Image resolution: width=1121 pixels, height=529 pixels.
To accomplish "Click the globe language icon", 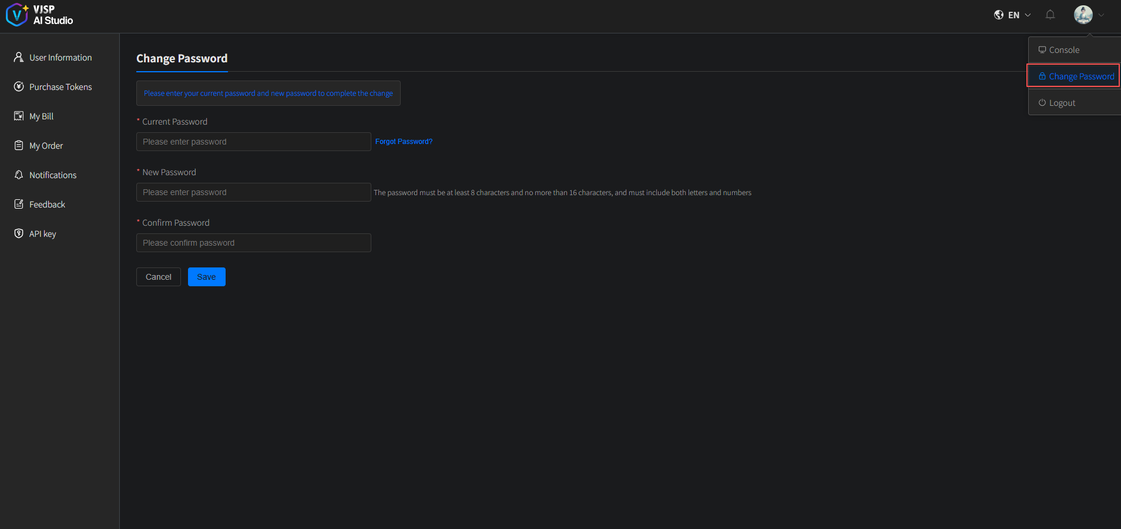I will pyautogui.click(x=999, y=15).
